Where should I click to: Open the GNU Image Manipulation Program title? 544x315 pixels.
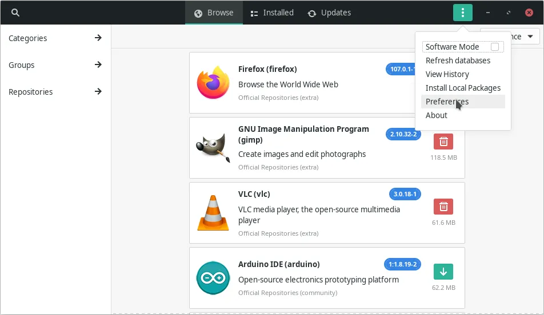(303, 135)
